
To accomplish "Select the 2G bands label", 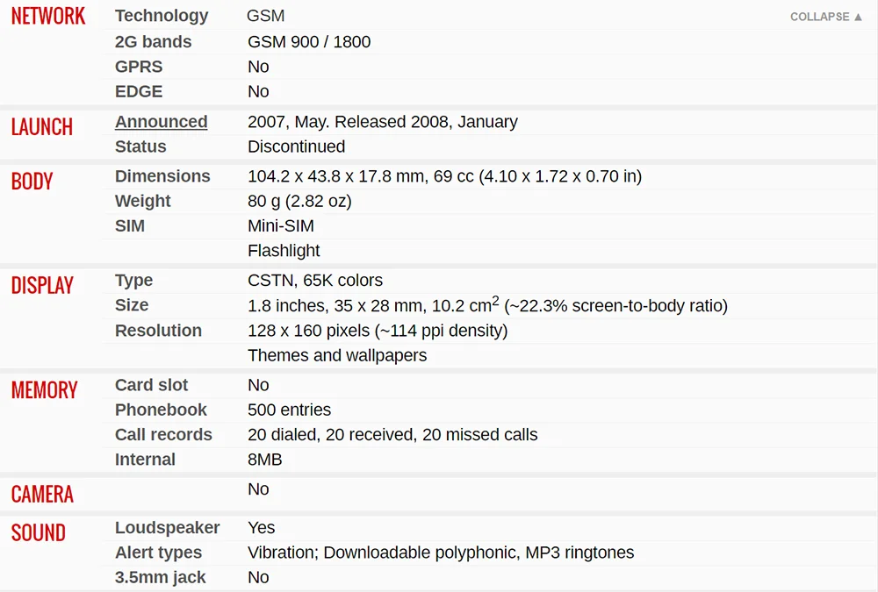I will 153,41.
